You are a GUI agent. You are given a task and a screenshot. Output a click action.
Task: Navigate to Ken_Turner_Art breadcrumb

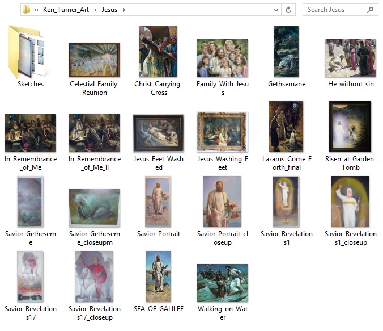click(66, 10)
